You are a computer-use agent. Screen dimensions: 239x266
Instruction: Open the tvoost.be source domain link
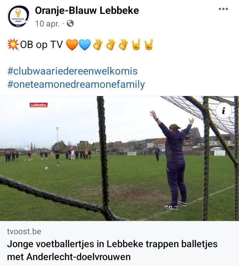coord(24,232)
